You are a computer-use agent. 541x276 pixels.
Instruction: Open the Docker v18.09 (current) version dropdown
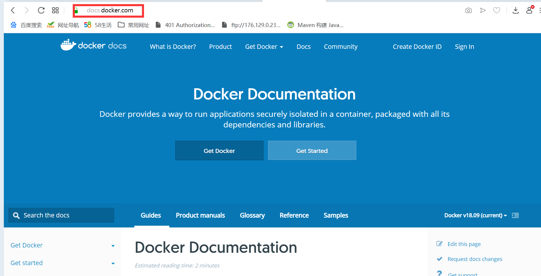(x=476, y=215)
